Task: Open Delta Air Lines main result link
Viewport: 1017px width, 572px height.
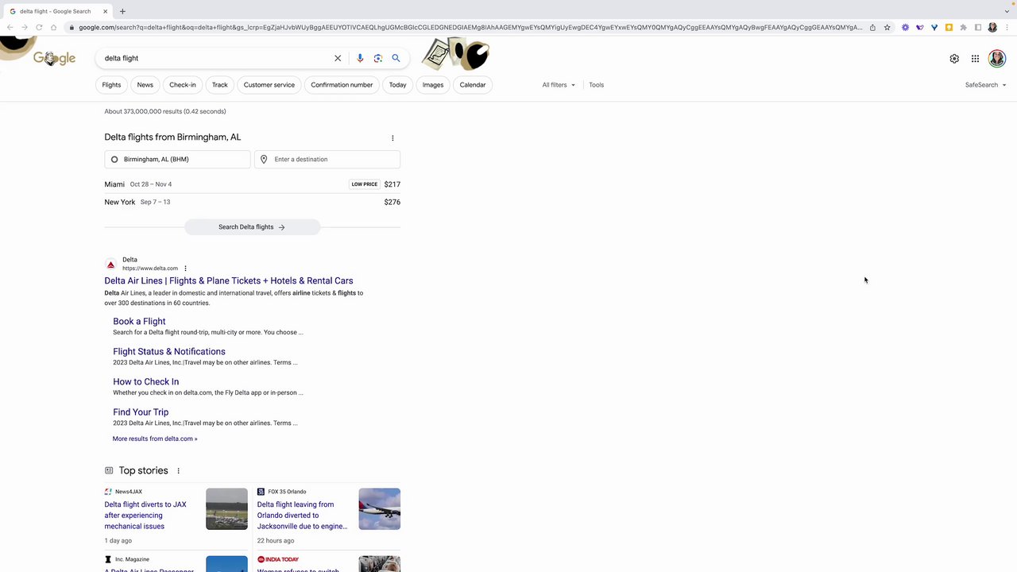Action: click(x=229, y=280)
